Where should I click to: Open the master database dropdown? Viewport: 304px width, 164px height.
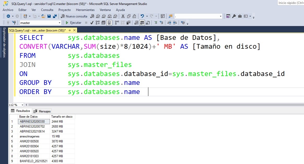pyautogui.click(x=59, y=23)
